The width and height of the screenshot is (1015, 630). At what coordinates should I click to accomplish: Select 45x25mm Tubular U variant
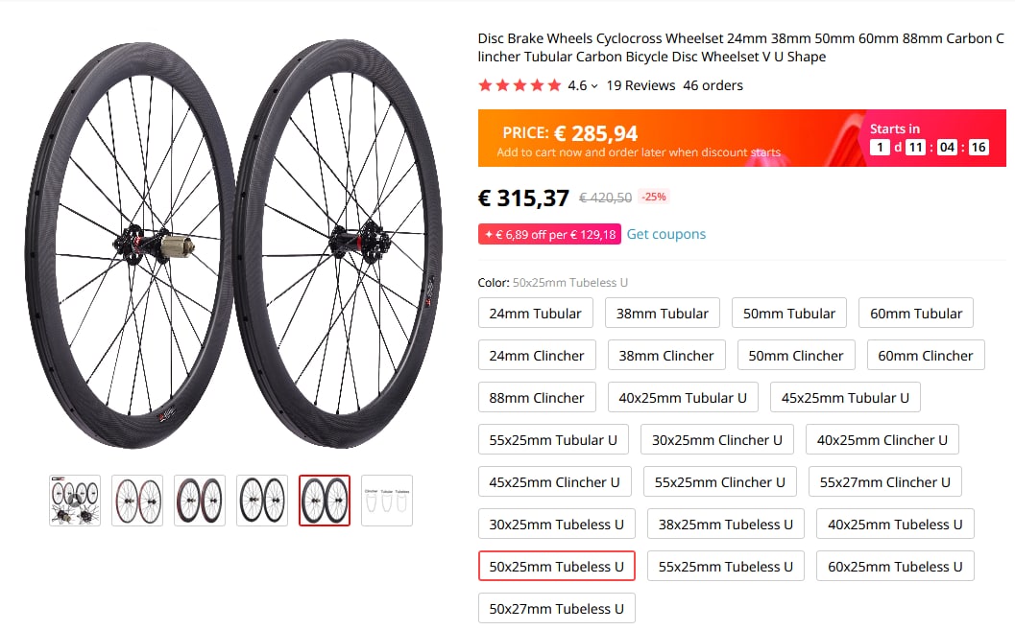coord(845,398)
